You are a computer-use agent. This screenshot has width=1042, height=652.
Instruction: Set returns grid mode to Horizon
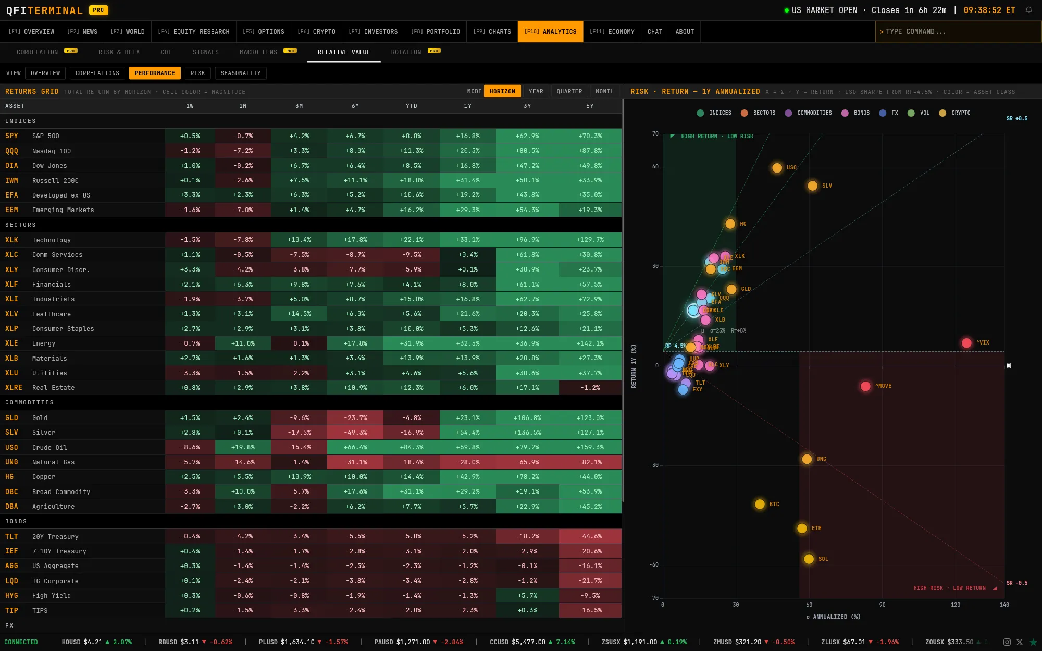click(502, 92)
